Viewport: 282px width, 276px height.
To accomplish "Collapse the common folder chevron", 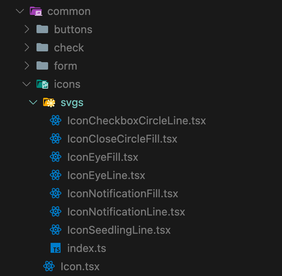I will (20, 11).
